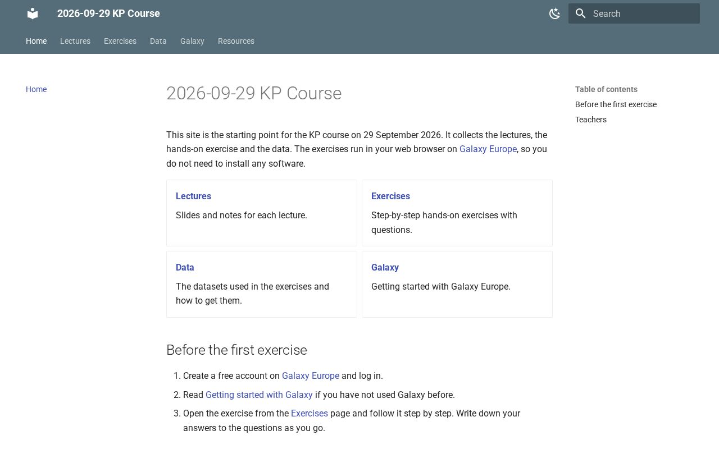Open the Lectures tab
719x449 pixels.
tap(75, 41)
